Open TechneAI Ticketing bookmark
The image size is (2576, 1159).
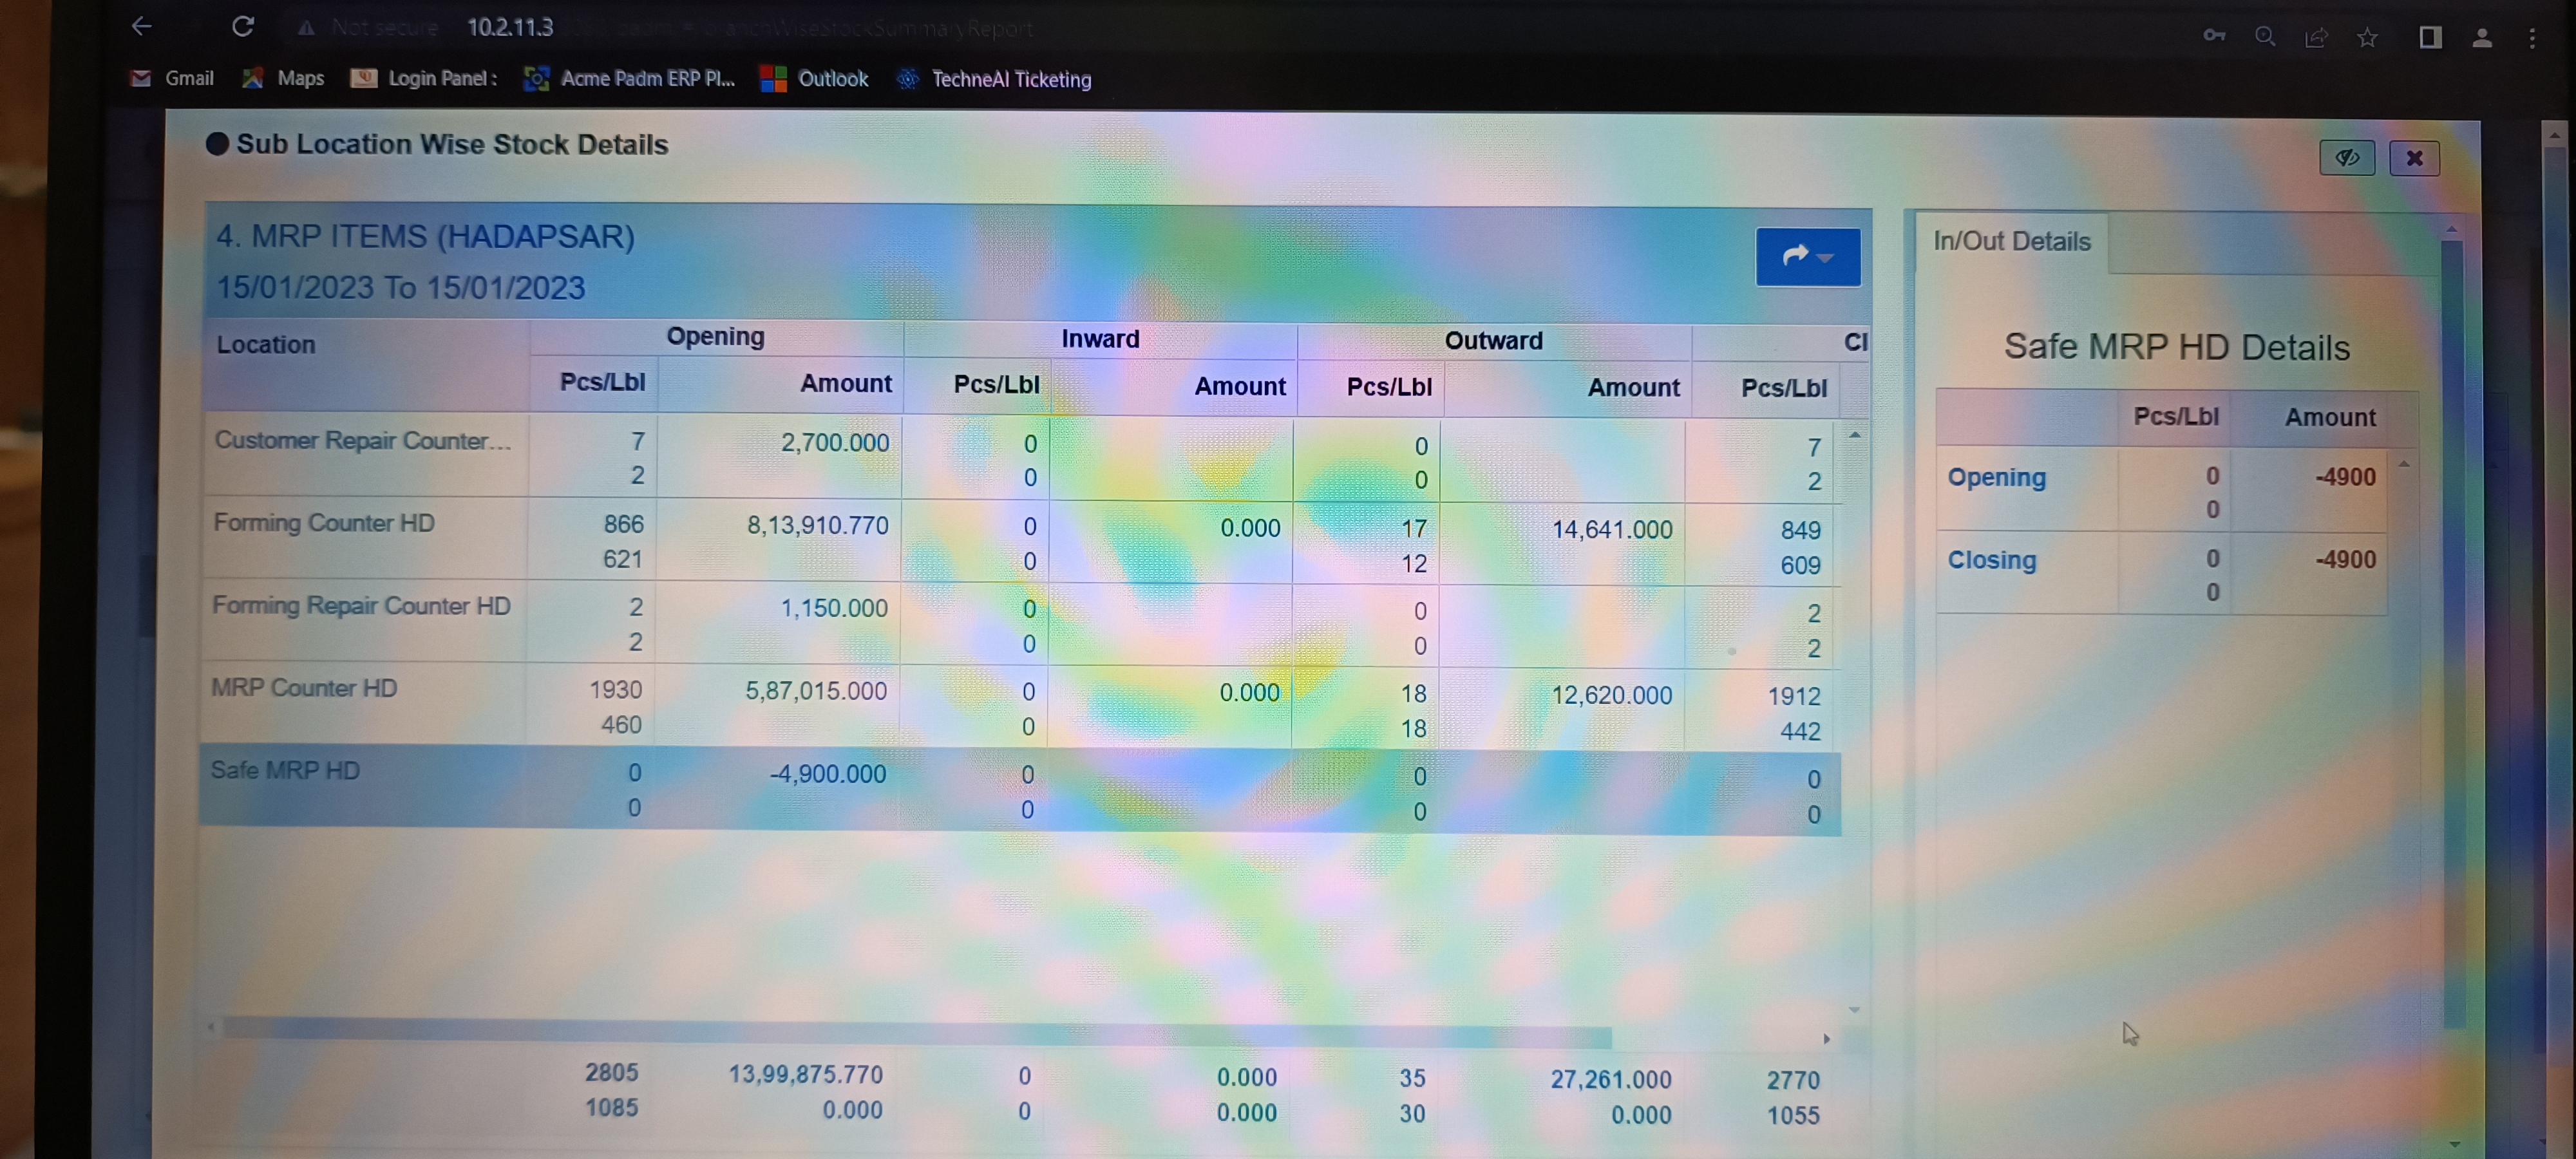click(x=994, y=79)
